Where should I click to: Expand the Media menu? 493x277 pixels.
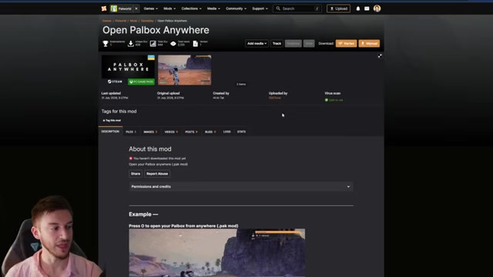213,8
